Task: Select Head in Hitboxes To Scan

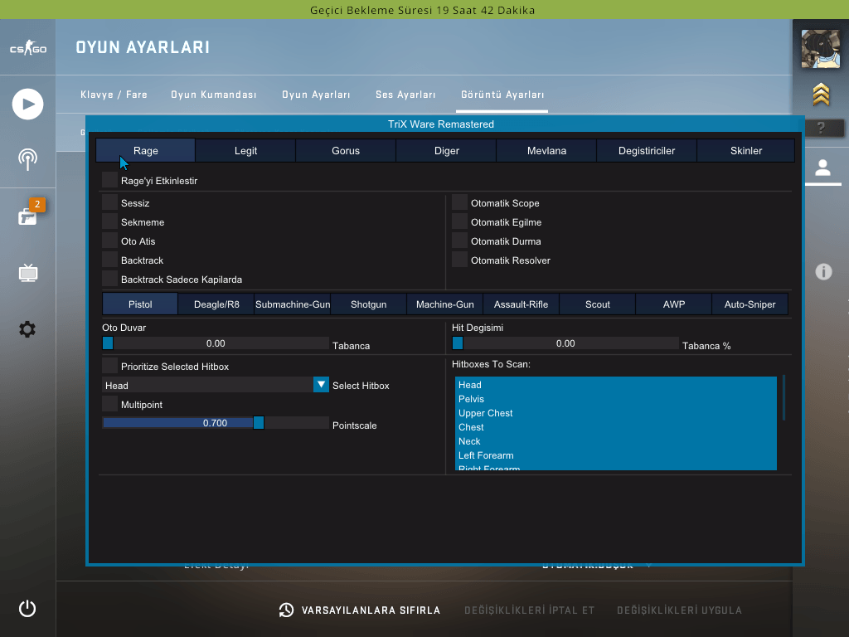Action: point(616,385)
